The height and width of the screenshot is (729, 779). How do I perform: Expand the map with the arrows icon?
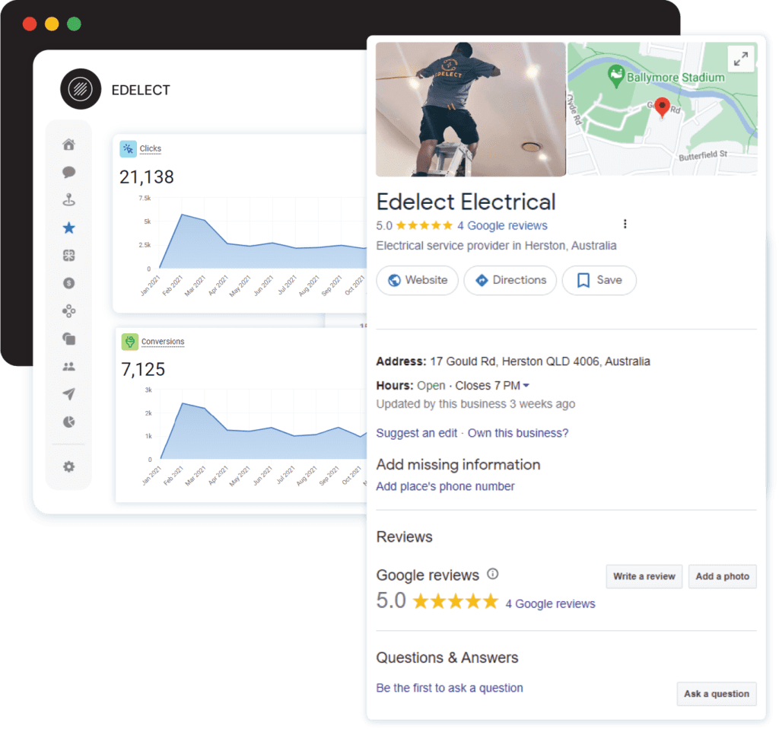pyautogui.click(x=741, y=59)
